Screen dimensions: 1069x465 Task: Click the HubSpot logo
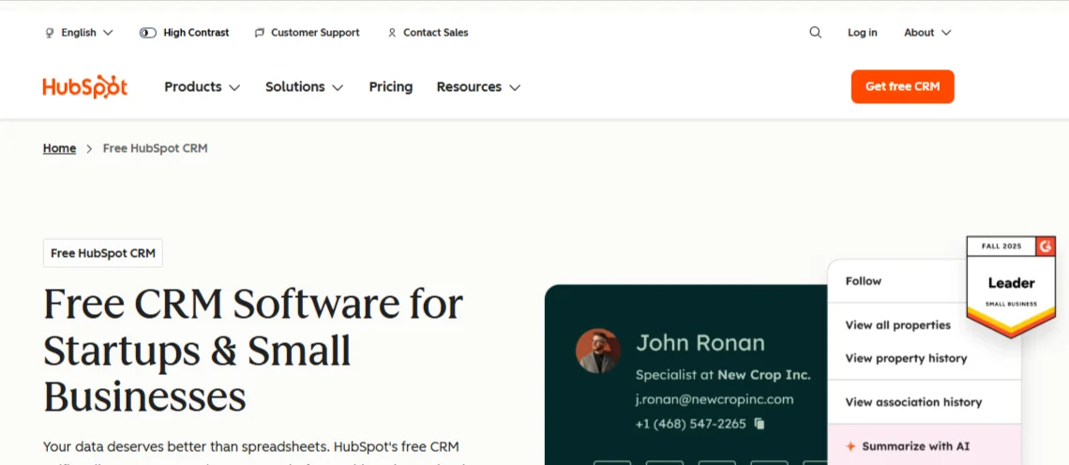point(85,86)
